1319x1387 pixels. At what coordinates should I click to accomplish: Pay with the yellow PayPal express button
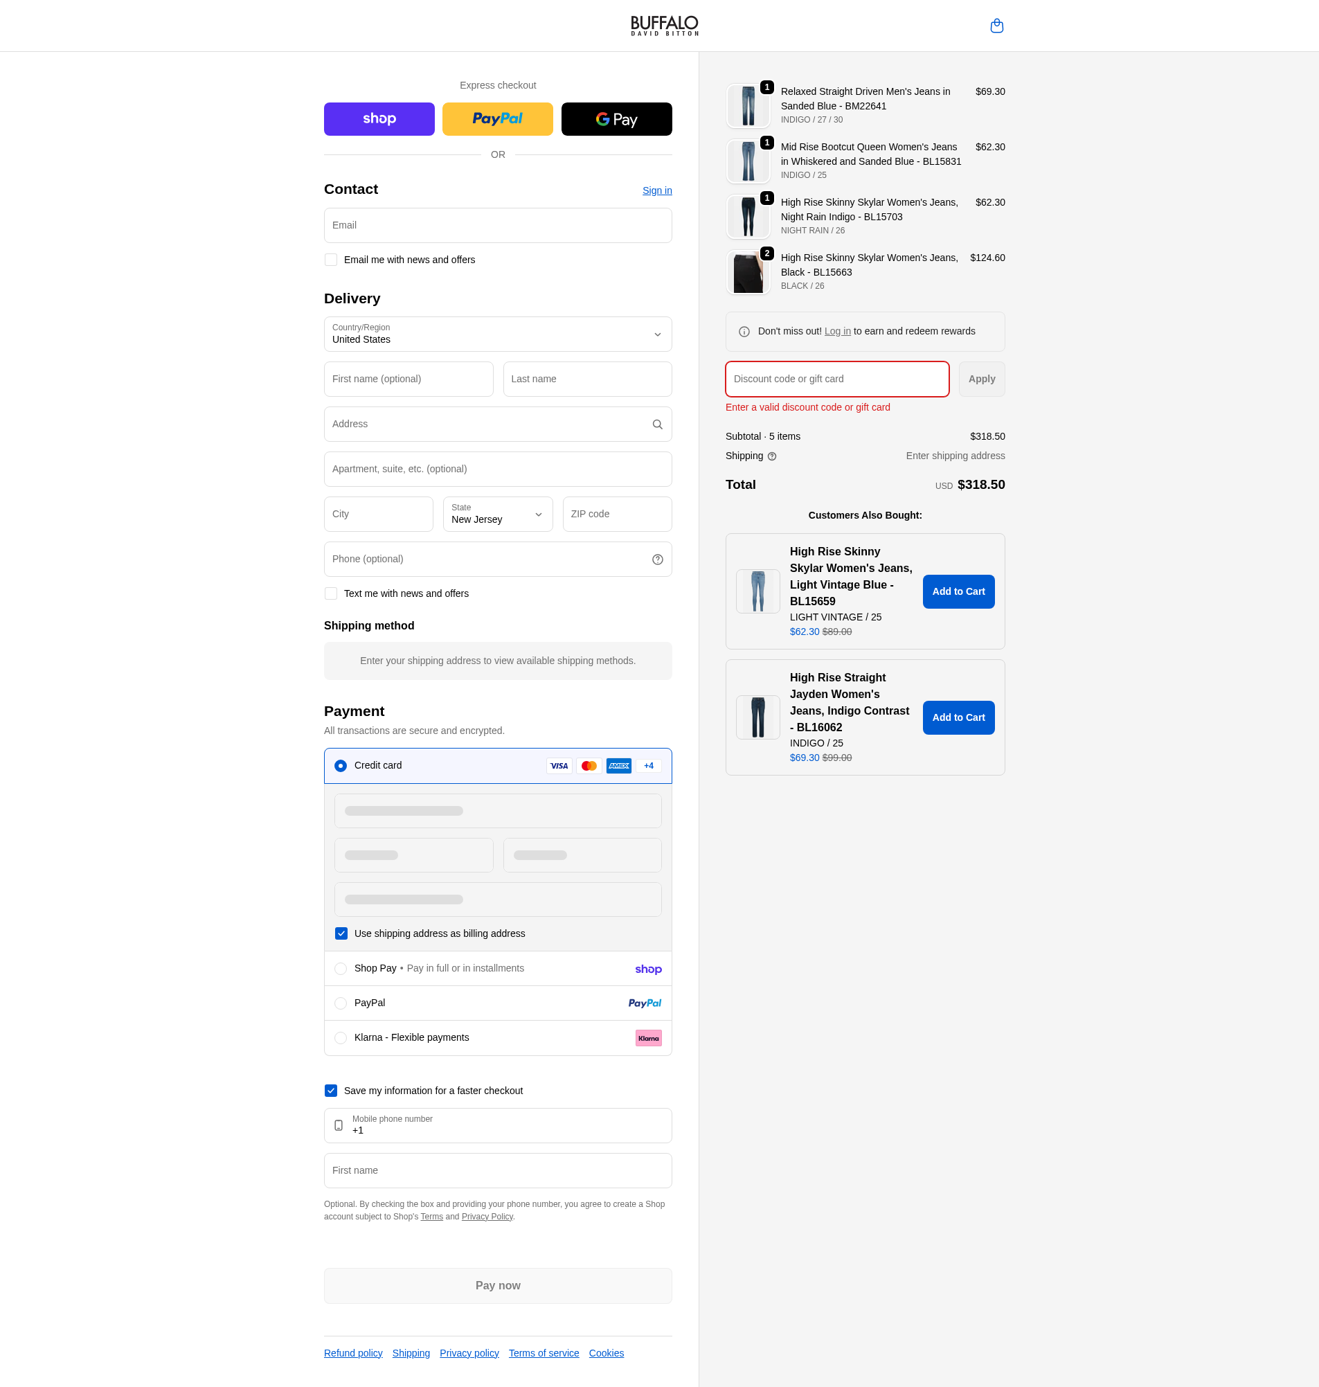point(497,119)
